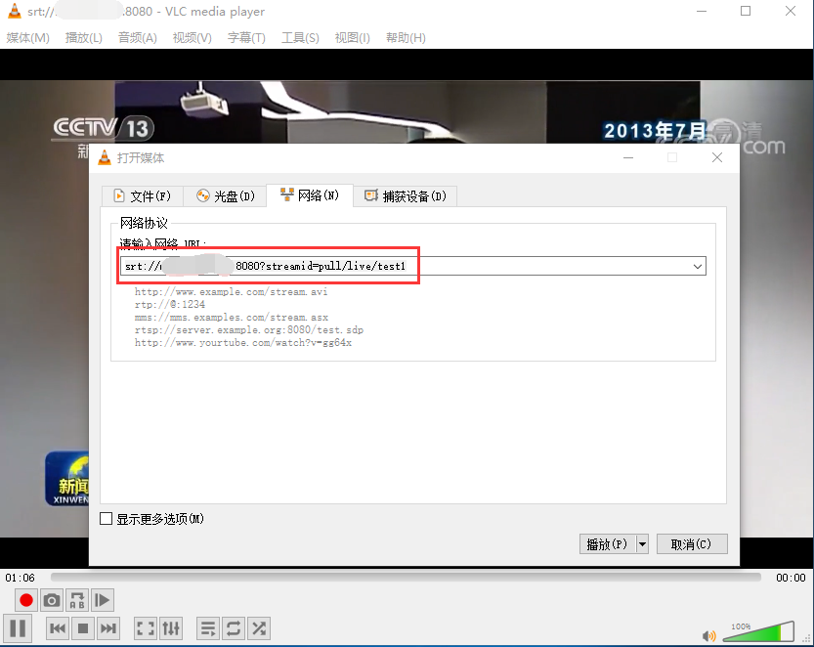The width and height of the screenshot is (814, 647).
Task: Switch to the 光盘(D) disc tab
Action: 224,195
